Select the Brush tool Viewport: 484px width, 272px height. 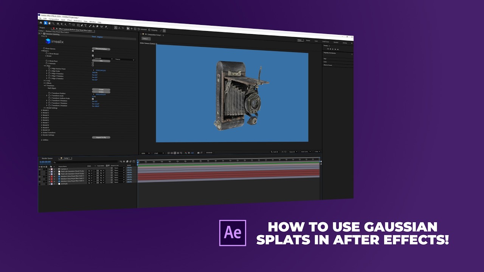(90, 26)
